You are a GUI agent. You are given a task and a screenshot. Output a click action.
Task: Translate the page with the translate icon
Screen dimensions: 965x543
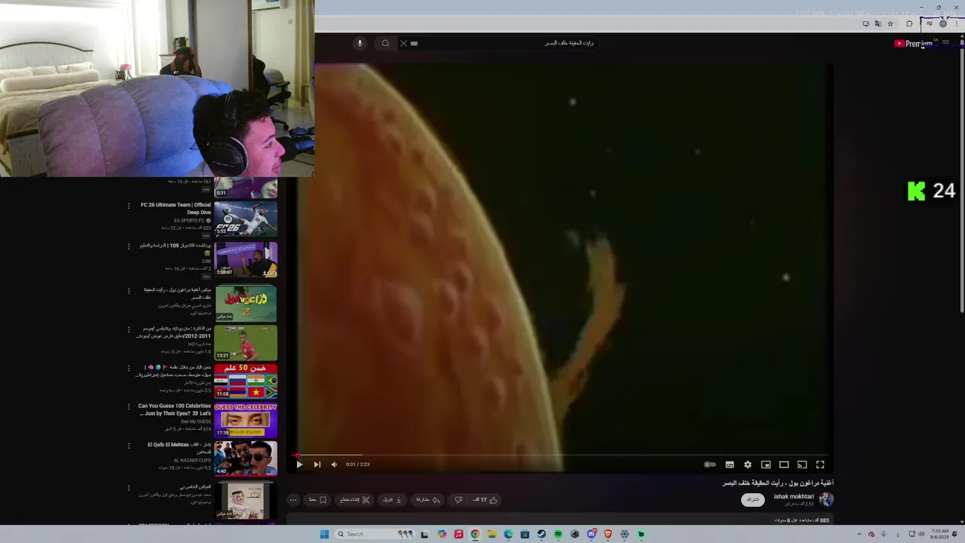[x=878, y=23]
